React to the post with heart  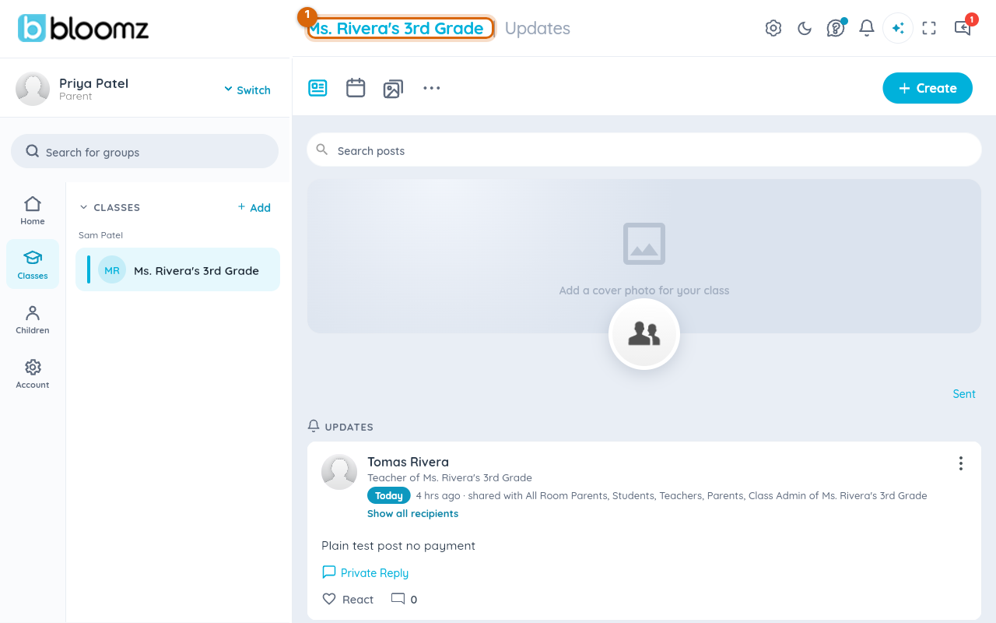[x=348, y=599]
